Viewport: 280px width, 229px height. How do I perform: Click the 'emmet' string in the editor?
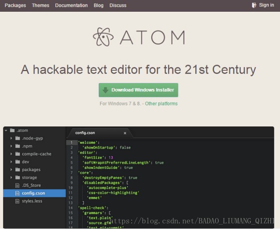(x=94, y=197)
